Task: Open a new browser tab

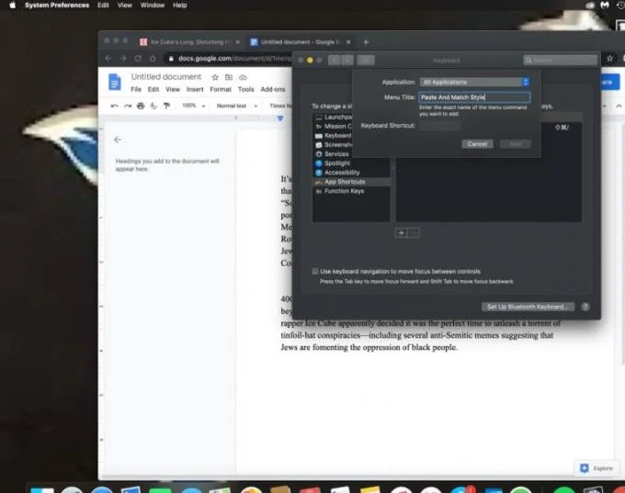Action: point(366,42)
